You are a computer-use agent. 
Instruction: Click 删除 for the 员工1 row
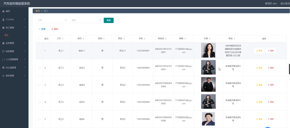tap(271, 51)
